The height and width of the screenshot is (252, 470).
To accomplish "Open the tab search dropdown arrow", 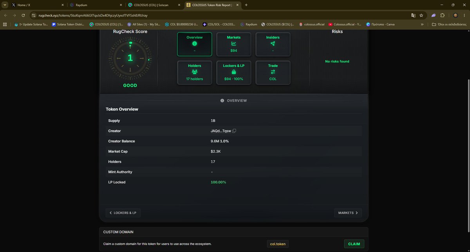I will pos(4,5).
